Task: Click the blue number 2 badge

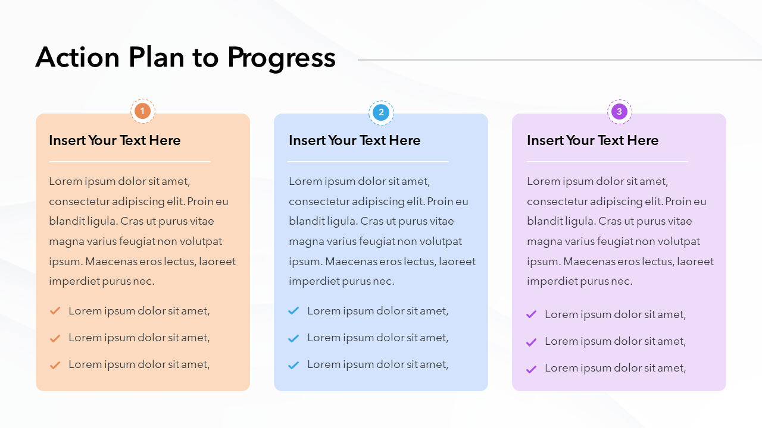Action: (x=381, y=112)
